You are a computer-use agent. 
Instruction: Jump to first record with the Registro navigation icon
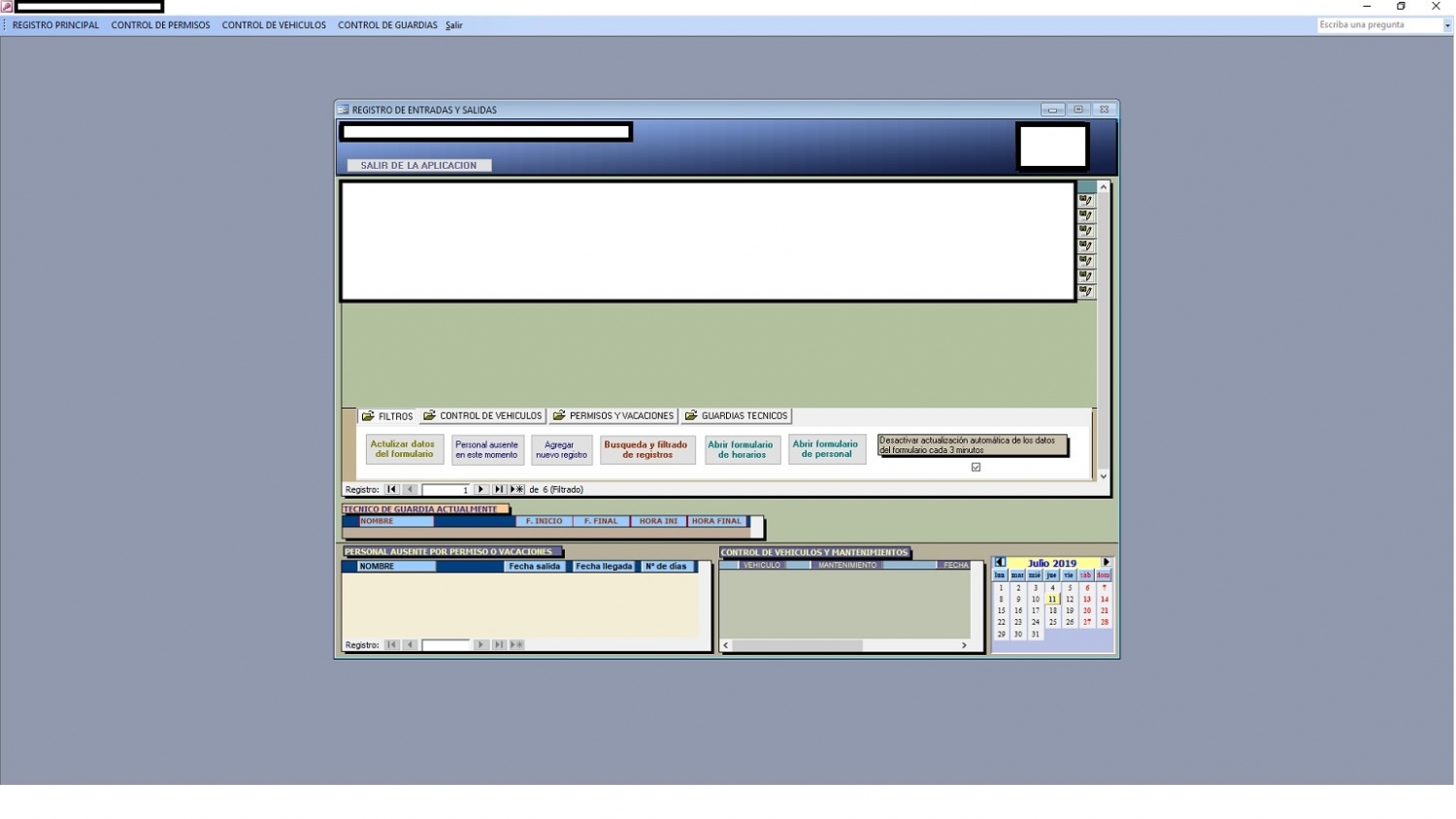[391, 489]
